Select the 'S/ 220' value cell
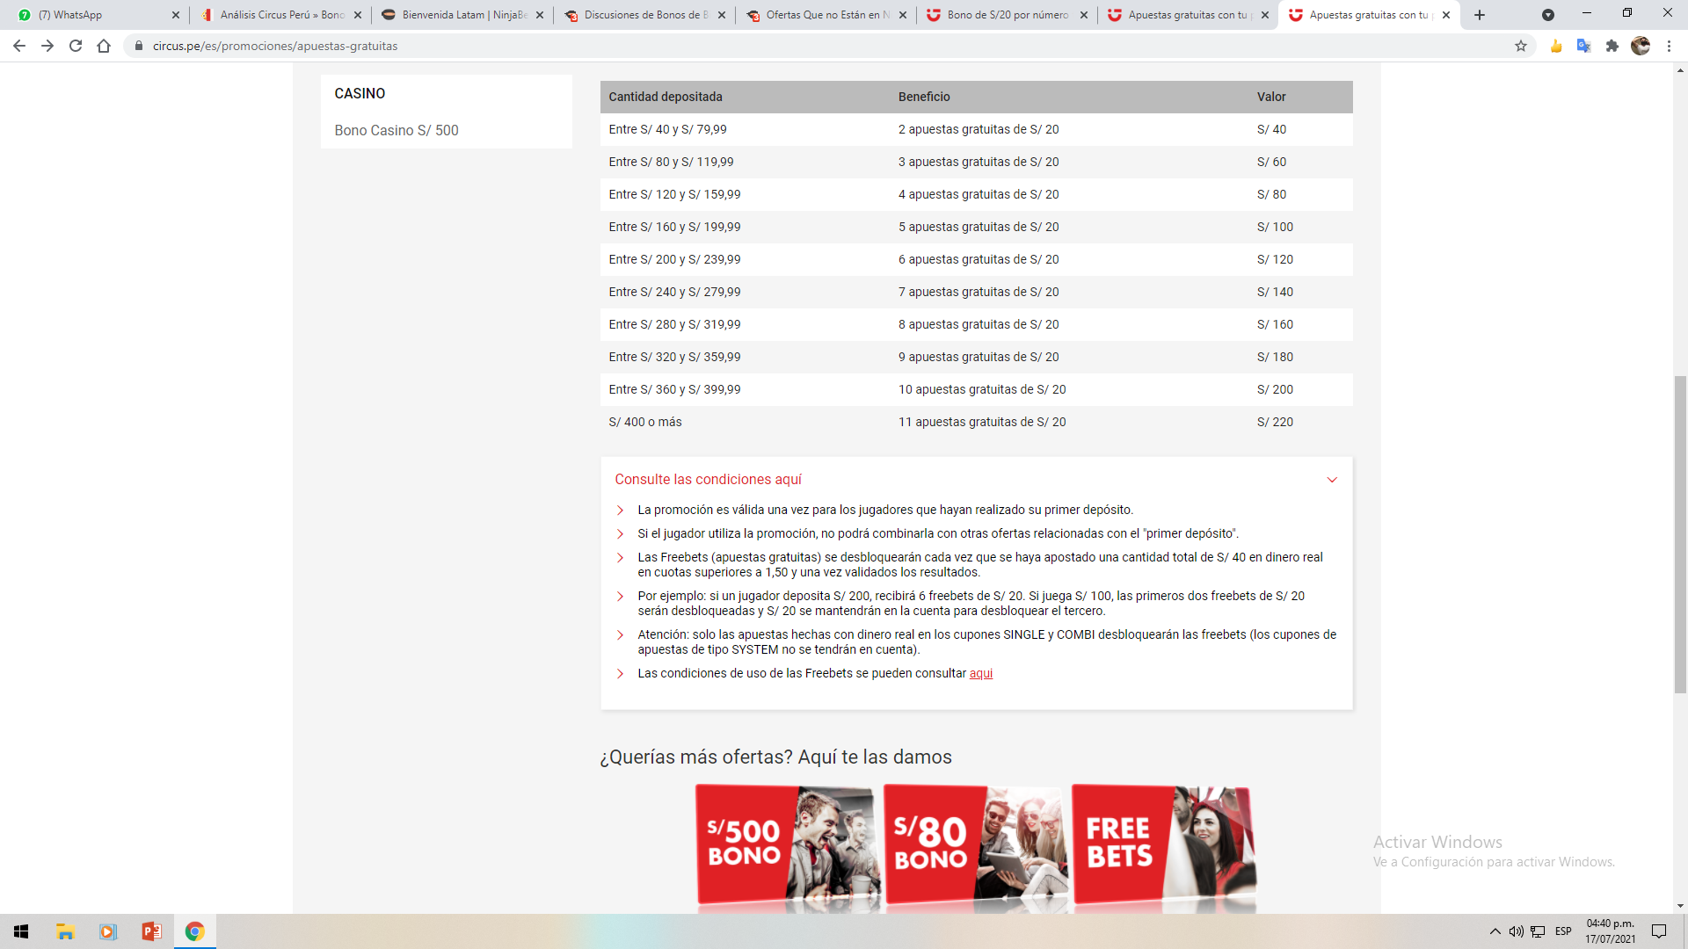 (1275, 422)
